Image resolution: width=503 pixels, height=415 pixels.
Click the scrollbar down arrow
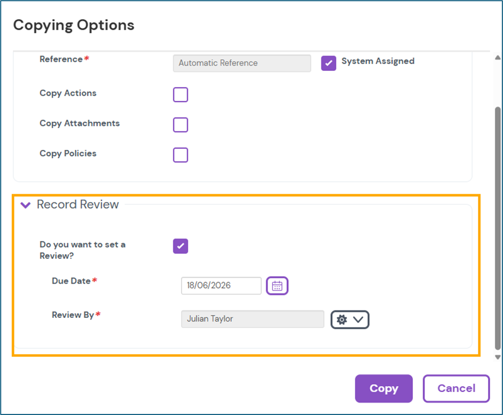[498, 357]
